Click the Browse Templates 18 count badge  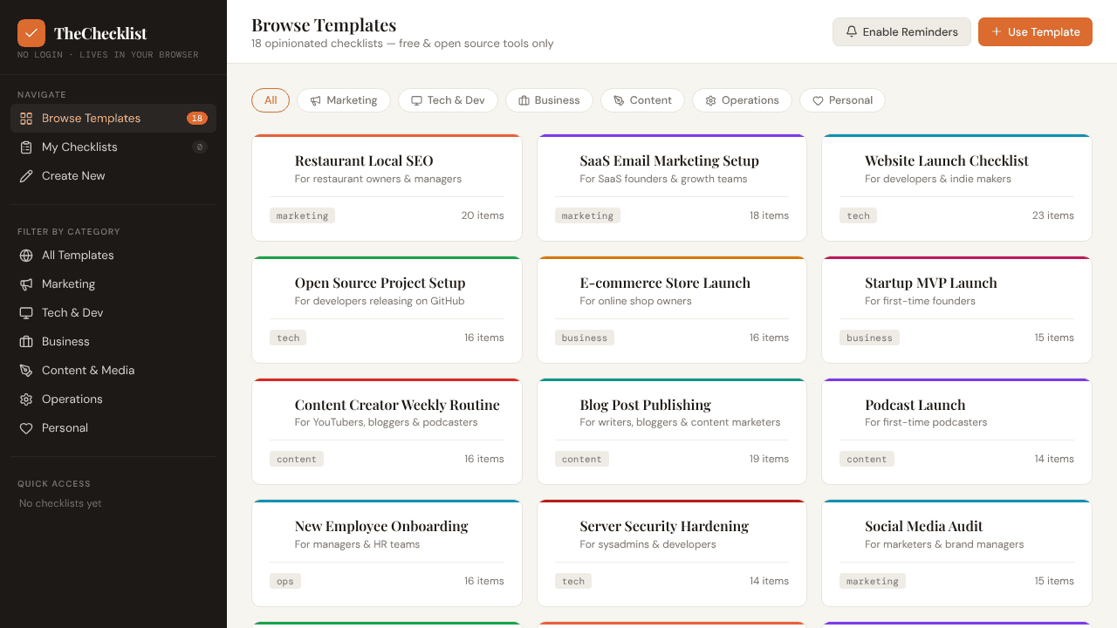tap(197, 119)
